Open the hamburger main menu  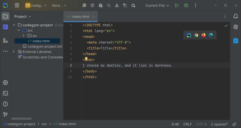tap(17, 5)
